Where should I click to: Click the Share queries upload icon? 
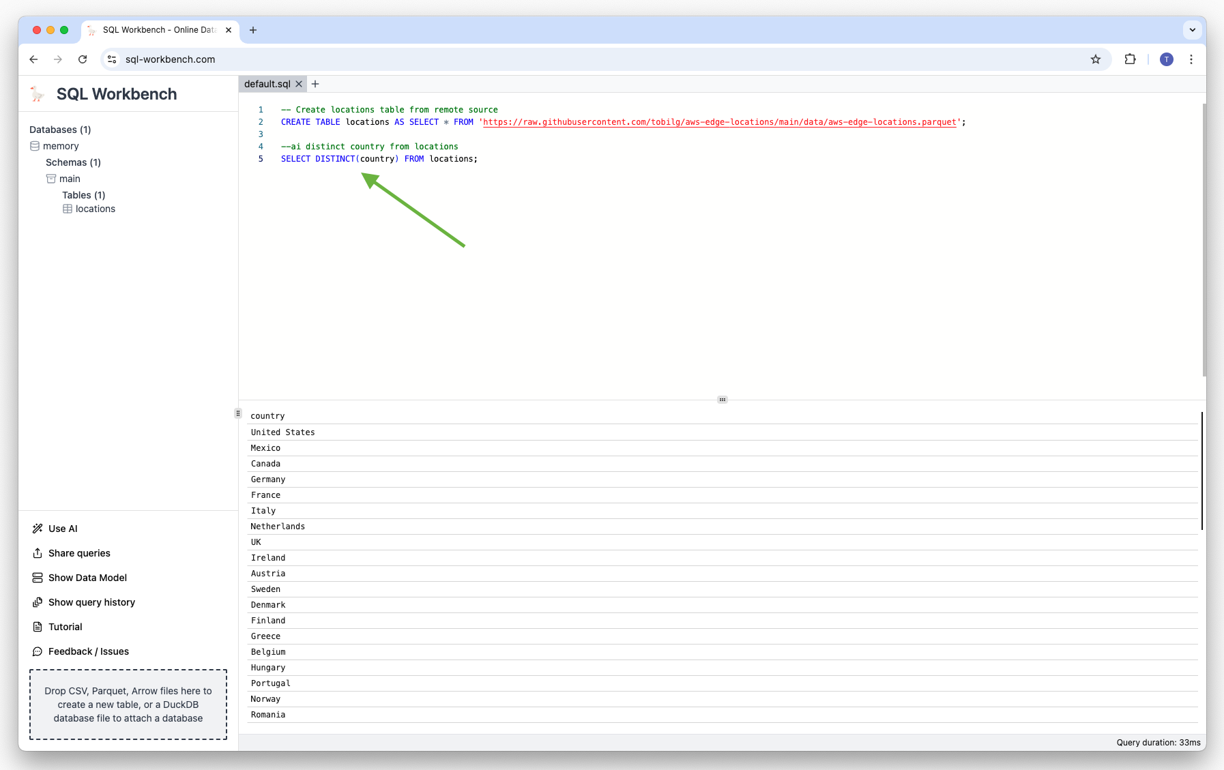click(x=38, y=553)
